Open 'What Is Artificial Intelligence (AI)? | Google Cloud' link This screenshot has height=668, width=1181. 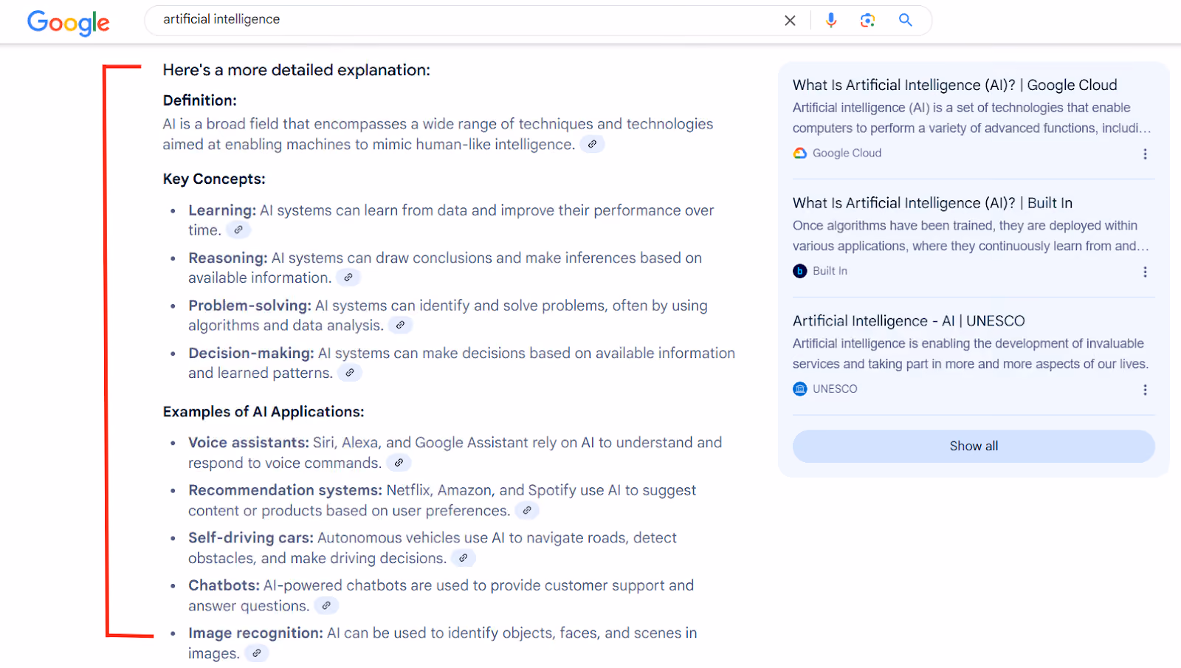click(955, 85)
